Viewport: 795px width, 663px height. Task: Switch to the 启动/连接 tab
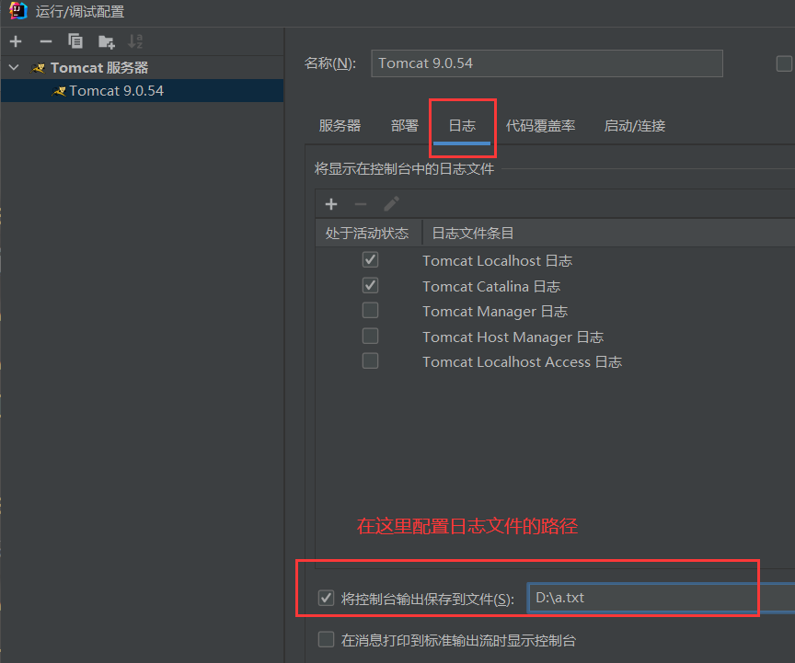634,126
